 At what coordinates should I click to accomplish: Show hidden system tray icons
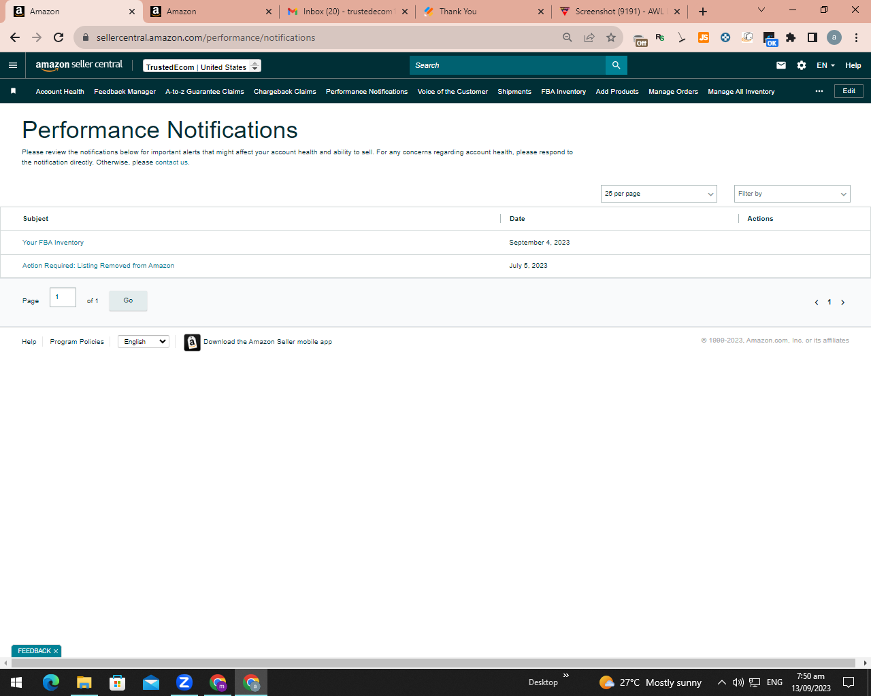pos(721,682)
